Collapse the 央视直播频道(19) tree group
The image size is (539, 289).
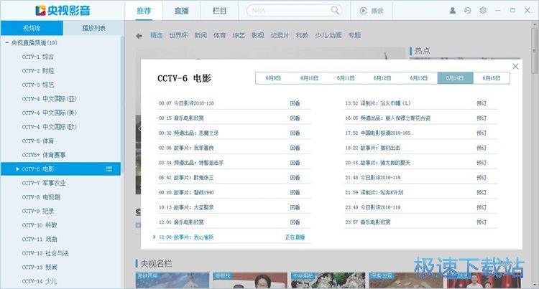pos(7,42)
